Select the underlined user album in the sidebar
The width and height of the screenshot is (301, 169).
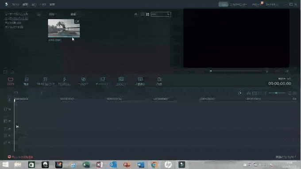pos(16,19)
